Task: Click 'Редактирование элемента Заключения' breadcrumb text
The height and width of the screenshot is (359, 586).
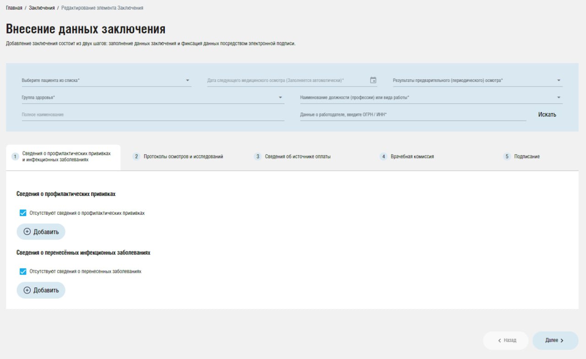Action: [102, 8]
